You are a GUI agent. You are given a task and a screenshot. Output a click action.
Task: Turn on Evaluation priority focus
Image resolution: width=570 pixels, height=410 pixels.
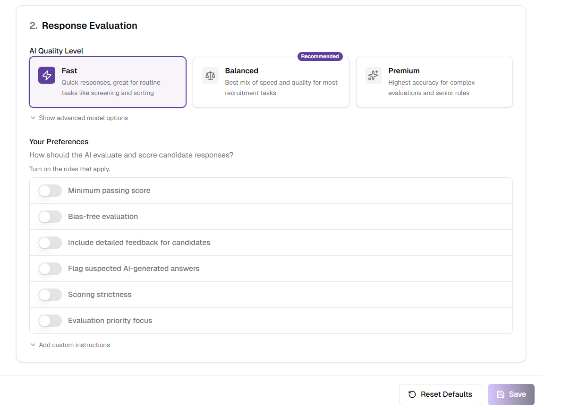(50, 321)
